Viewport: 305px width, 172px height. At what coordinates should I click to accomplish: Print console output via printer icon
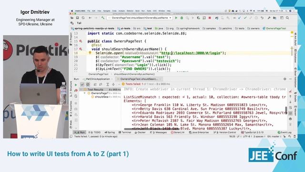tap(290, 119)
